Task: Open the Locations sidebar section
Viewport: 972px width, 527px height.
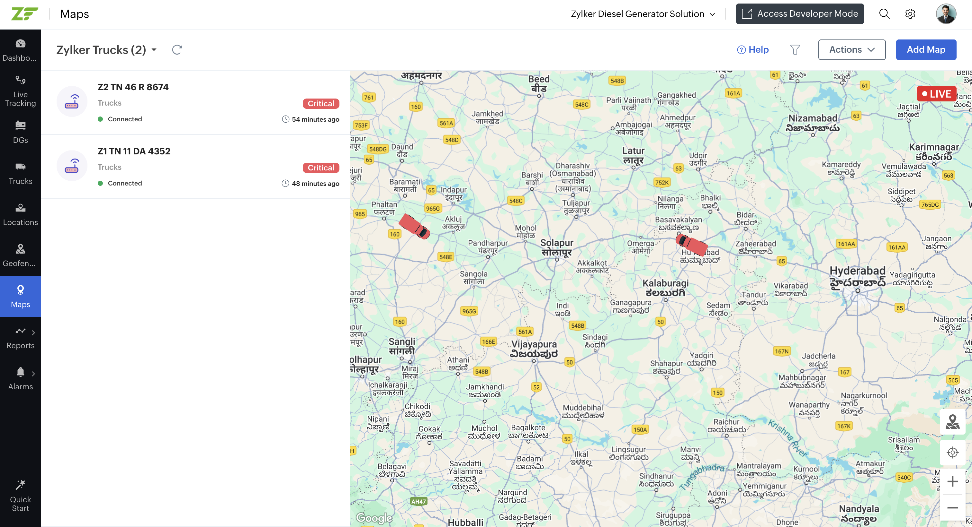Action: coord(20,214)
